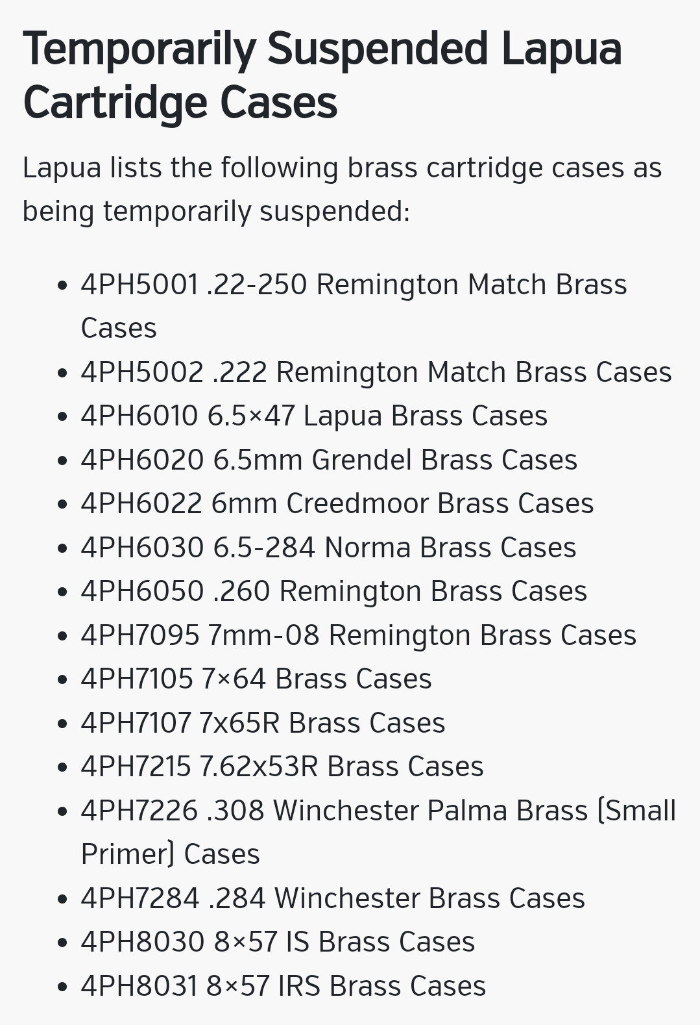Click the 4PH7095 7mm-08 Remington entry
The image size is (700, 1025).
click(359, 635)
